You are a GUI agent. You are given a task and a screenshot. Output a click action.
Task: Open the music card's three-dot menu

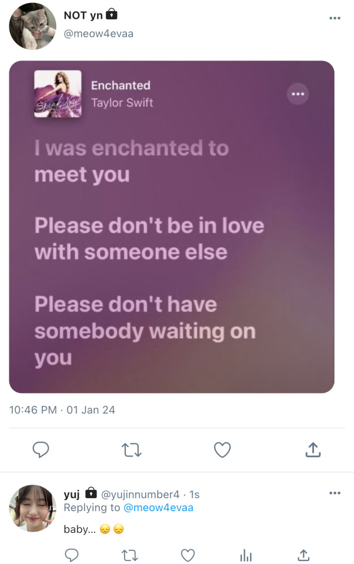(x=298, y=94)
